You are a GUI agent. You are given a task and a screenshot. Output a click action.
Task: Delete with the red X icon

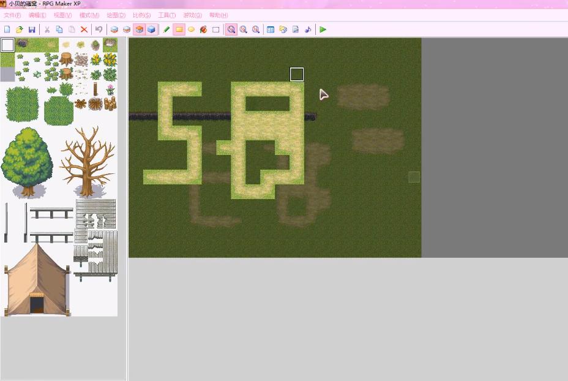tap(84, 29)
